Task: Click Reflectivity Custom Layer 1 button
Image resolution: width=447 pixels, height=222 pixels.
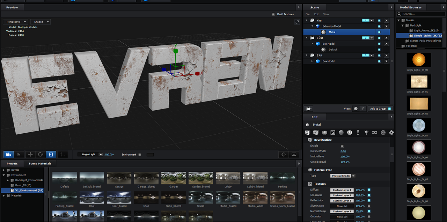Action: click(342, 201)
